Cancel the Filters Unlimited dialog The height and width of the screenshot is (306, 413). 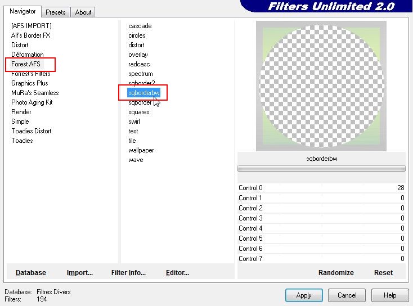coord(347,295)
